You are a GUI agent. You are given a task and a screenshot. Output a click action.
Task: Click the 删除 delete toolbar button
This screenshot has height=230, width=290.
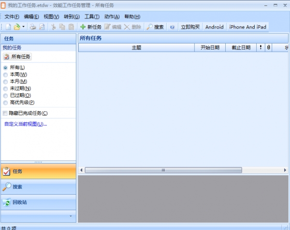click(x=132, y=27)
